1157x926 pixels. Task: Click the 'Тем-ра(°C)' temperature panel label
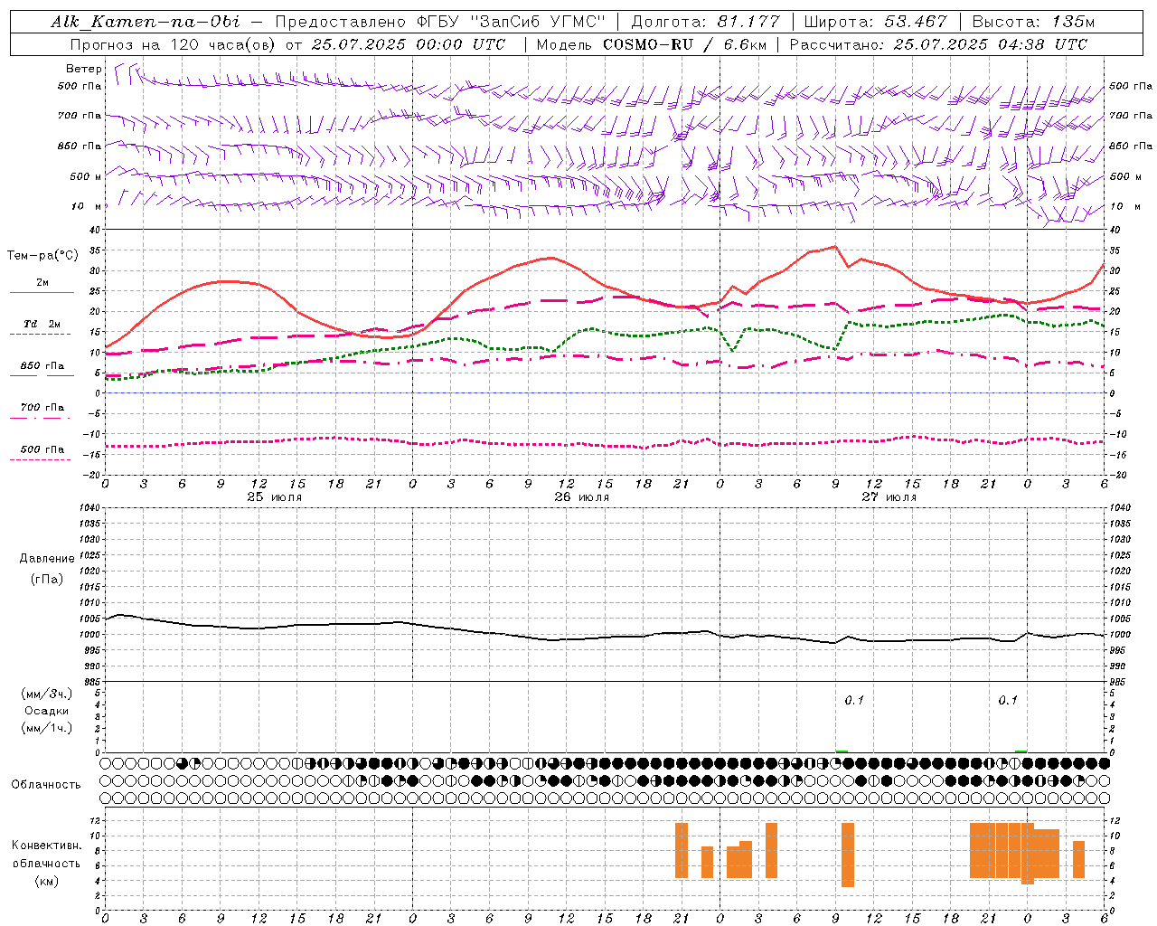click(42, 256)
